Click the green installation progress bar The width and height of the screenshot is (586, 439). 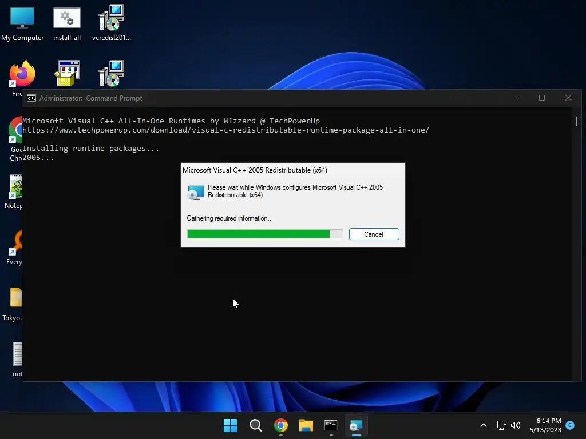point(265,234)
